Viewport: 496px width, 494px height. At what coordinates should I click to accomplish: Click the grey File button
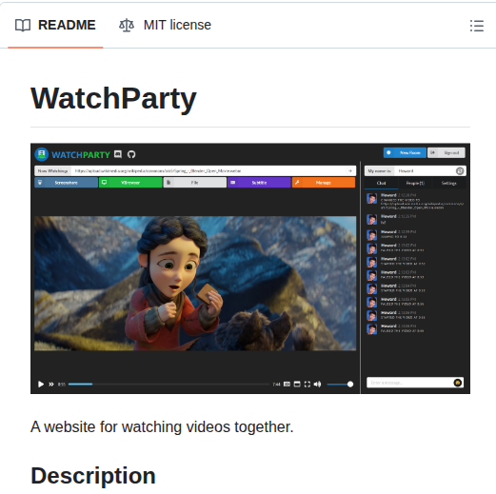point(195,183)
